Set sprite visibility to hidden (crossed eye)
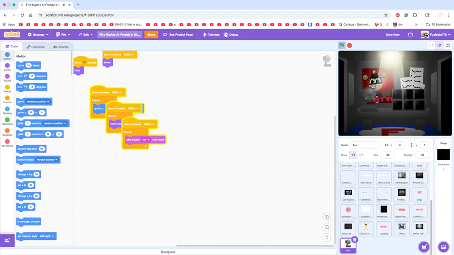The width and height of the screenshot is (454, 255). (x=361, y=155)
